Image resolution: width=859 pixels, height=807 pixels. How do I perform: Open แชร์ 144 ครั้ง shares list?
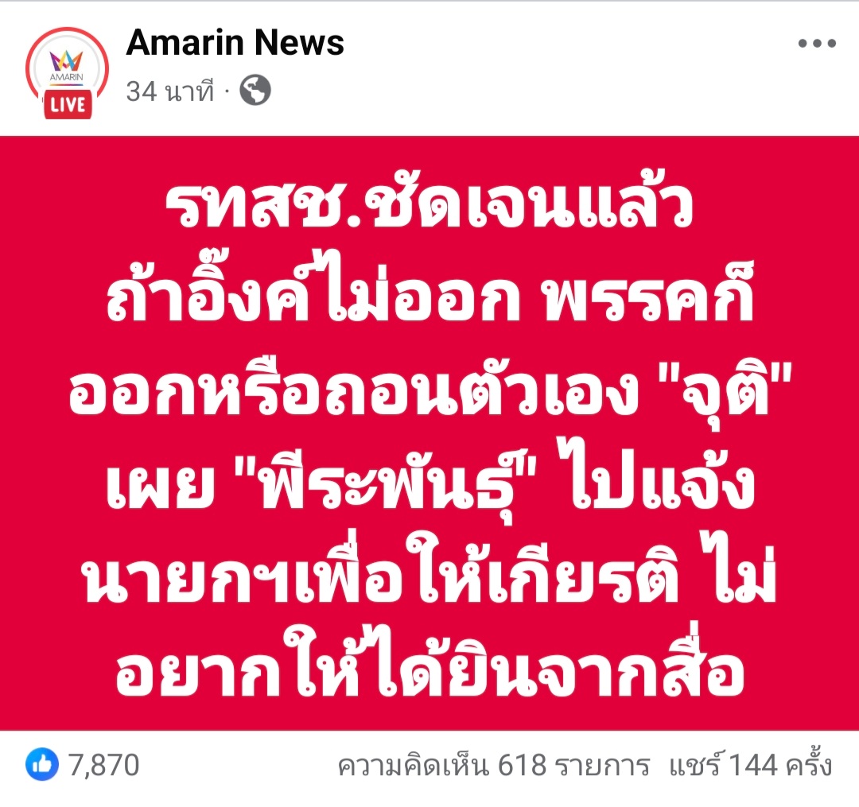pos(751,764)
